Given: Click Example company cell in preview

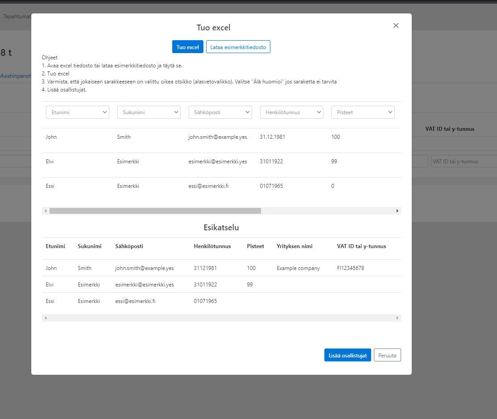Looking at the screenshot, I should tap(298, 268).
